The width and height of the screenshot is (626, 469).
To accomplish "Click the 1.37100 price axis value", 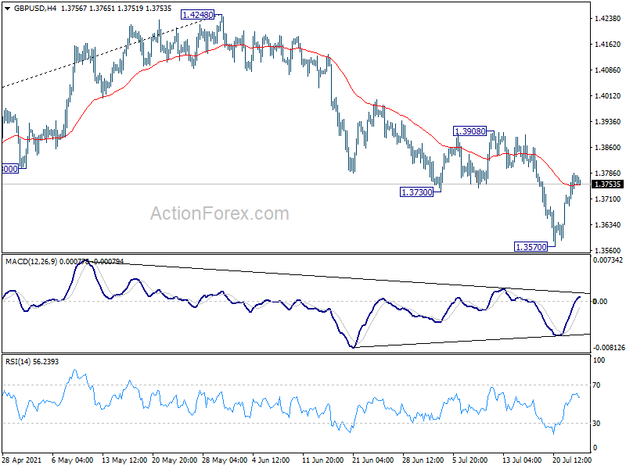I will 608,199.
